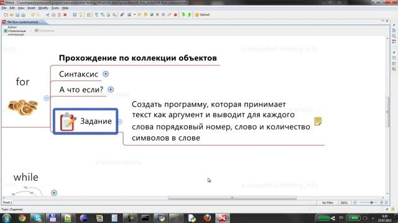Click the yellow Undo arrow in toolbar

(32, 15)
